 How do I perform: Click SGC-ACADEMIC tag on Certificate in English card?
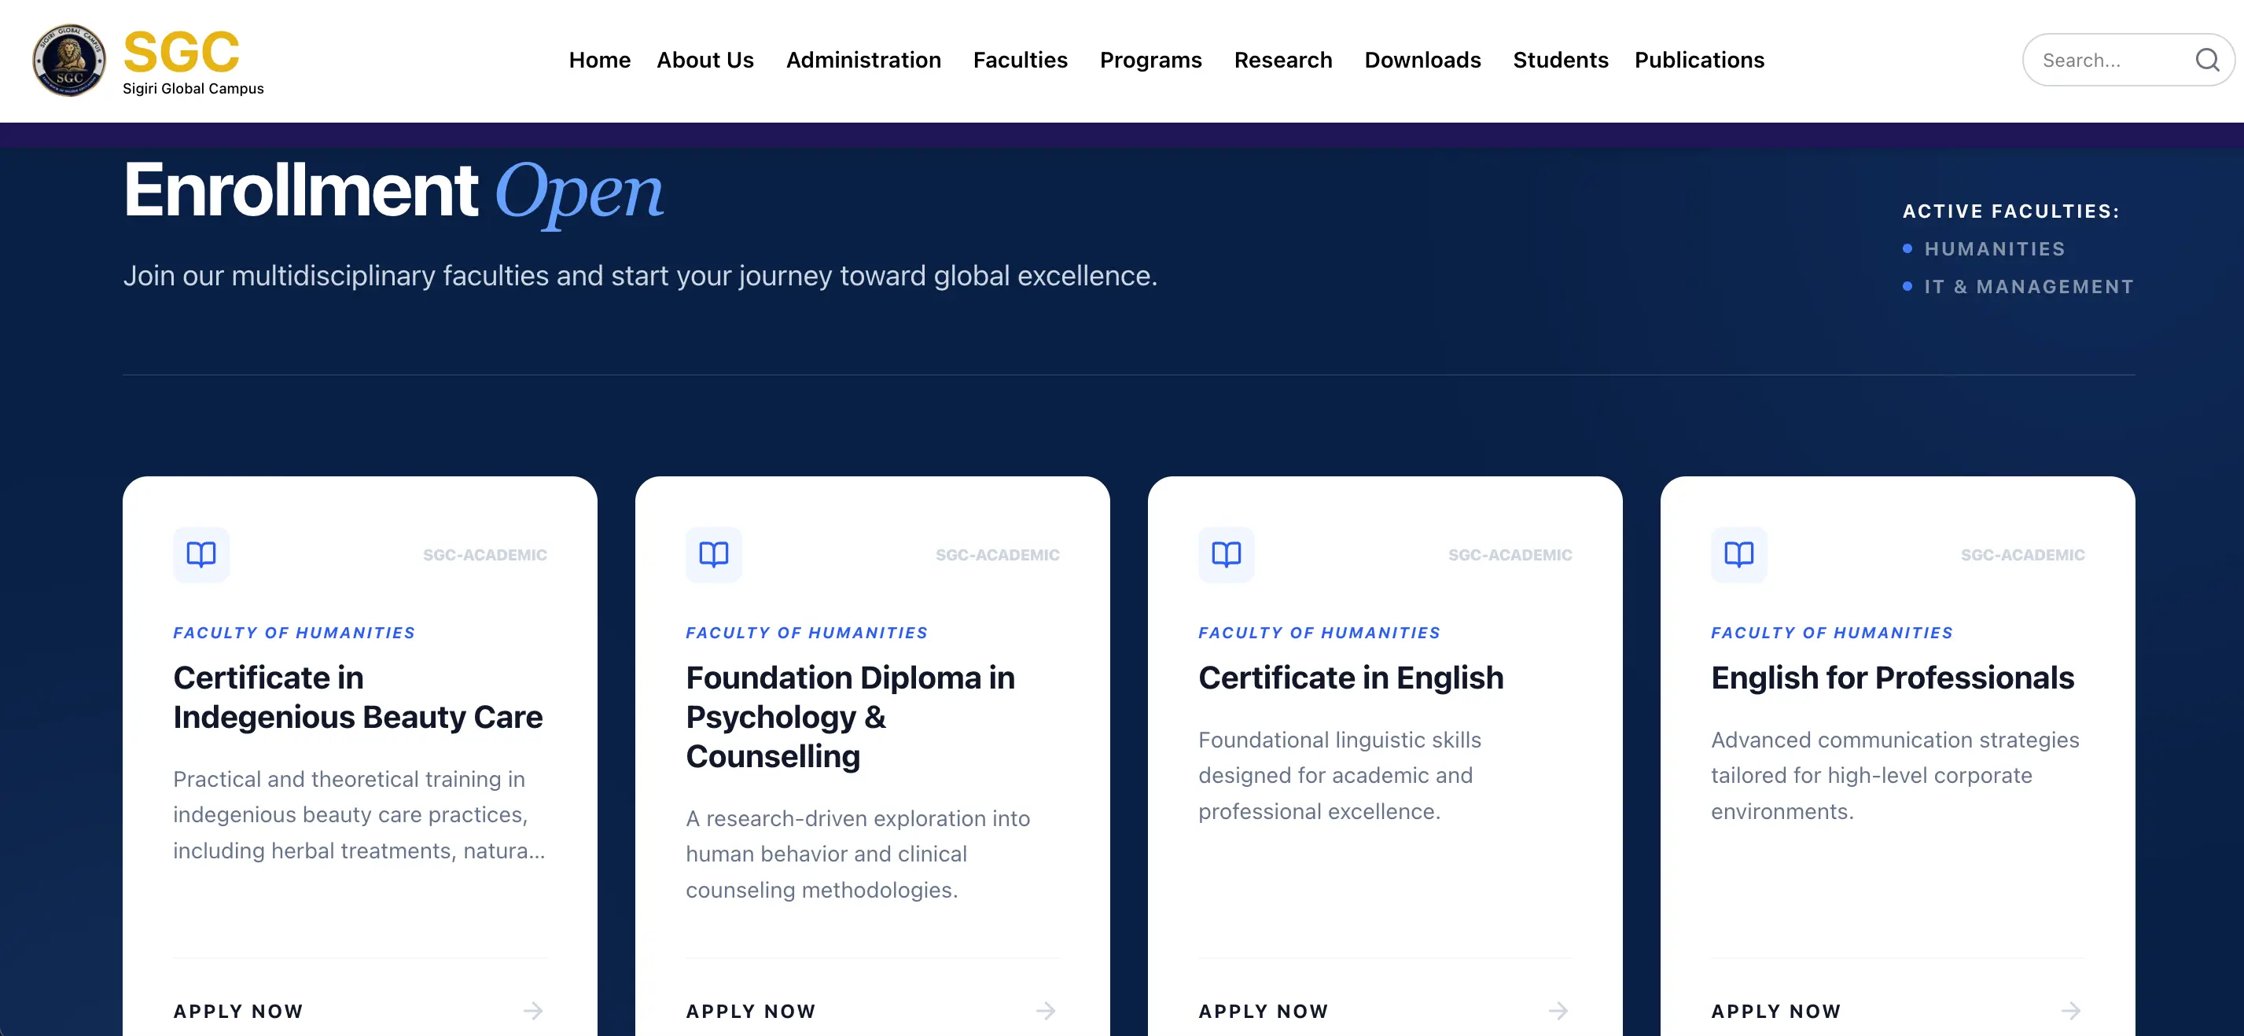click(1510, 555)
